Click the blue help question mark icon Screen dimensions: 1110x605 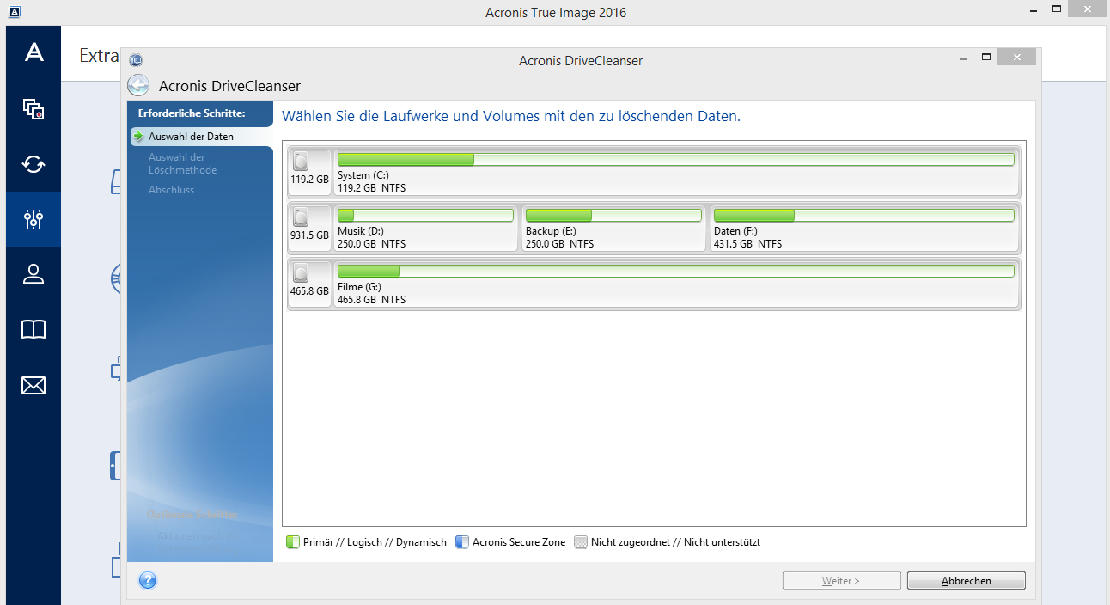click(148, 581)
